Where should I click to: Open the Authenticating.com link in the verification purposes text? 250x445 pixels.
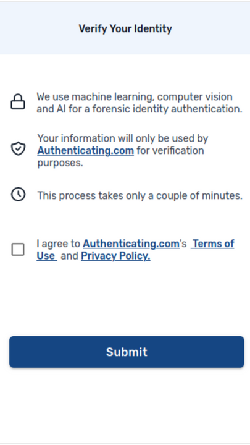coord(85,150)
